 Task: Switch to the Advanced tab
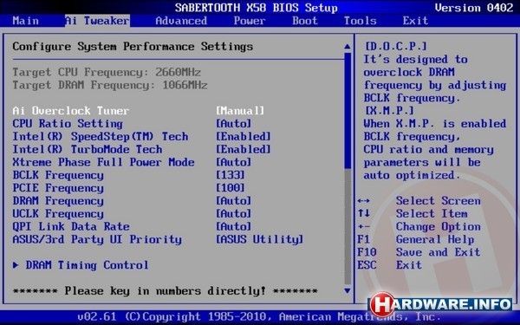pos(181,21)
